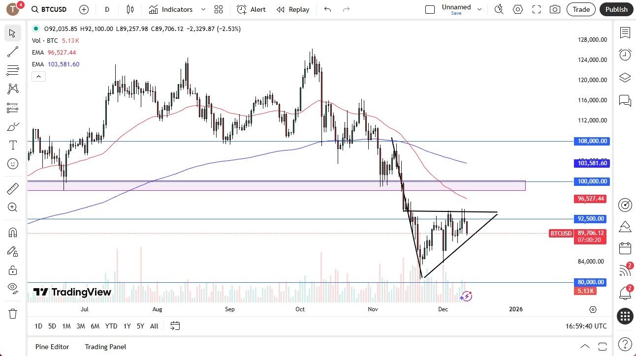Collapse the chart legend with the chevron

click(x=38, y=76)
